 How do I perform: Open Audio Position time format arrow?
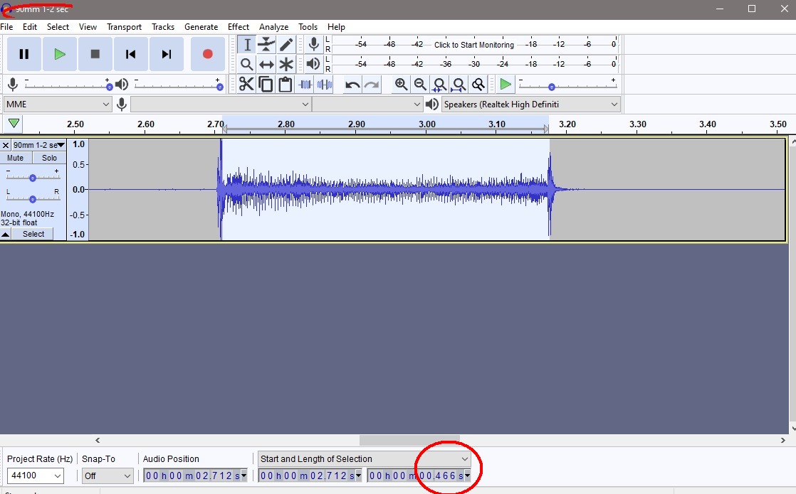244,476
